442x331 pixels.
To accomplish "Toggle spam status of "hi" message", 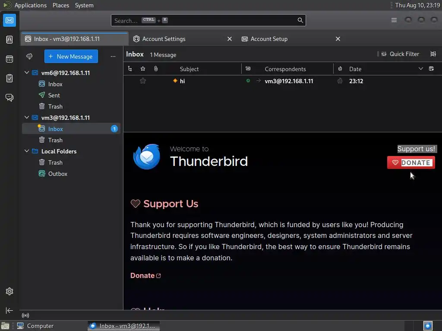I will tap(340, 81).
